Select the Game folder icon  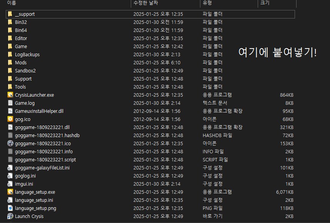coord(10,46)
